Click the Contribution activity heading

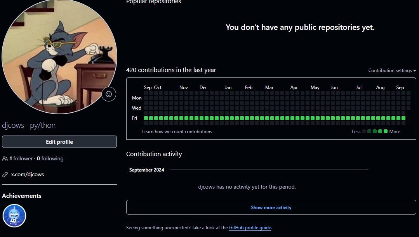[x=154, y=154]
